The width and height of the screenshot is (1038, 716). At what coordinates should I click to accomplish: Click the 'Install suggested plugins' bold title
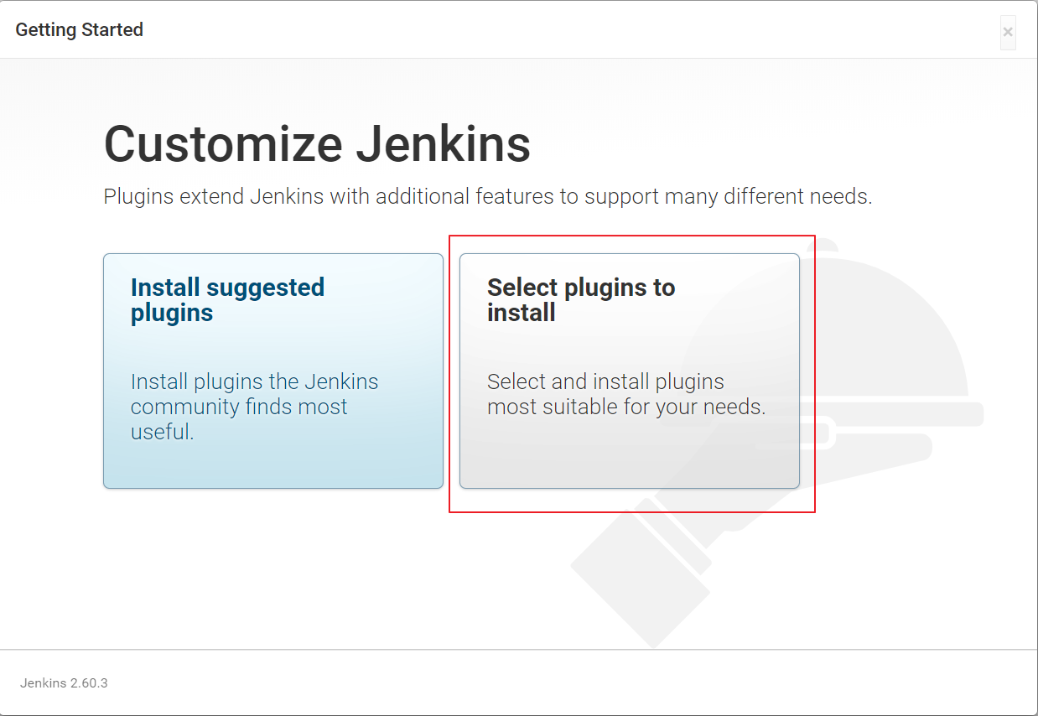click(227, 300)
